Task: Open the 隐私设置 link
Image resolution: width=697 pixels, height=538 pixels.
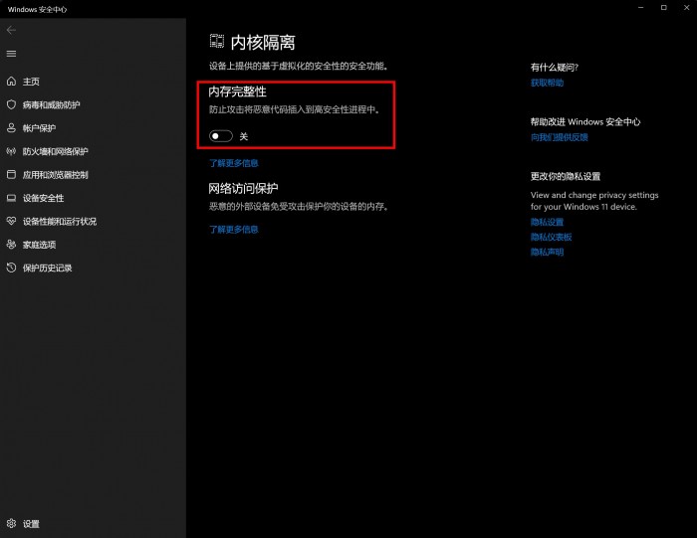Action: [547, 222]
